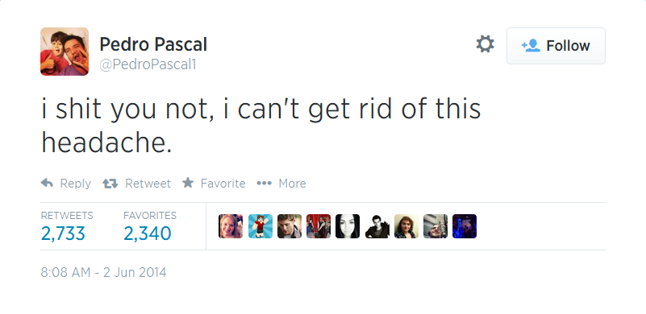Click the retweet arrows icon

(x=110, y=183)
